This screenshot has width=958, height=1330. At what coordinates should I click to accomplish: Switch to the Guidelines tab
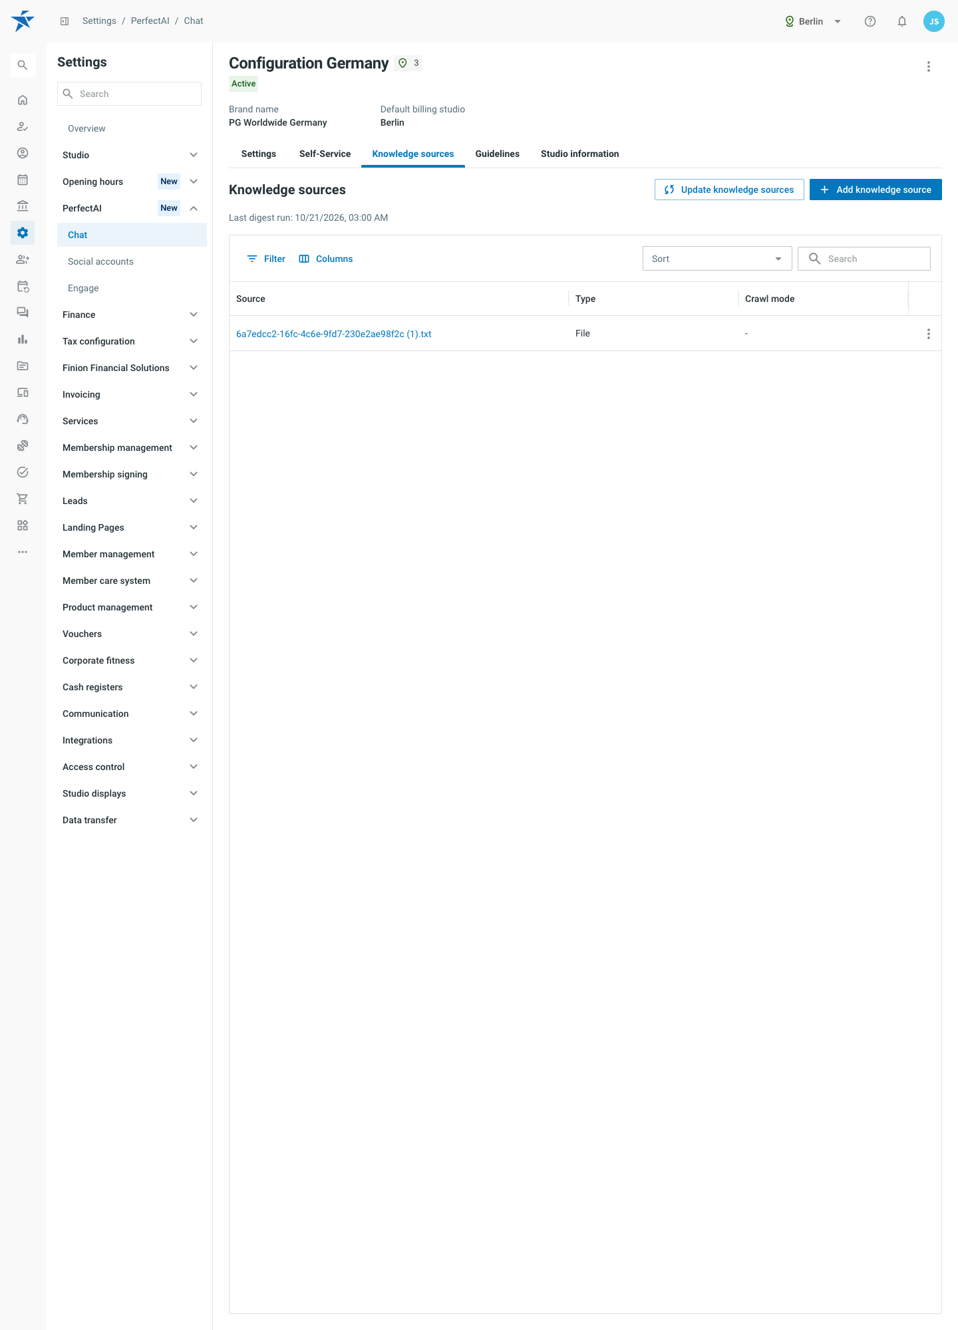coord(498,154)
